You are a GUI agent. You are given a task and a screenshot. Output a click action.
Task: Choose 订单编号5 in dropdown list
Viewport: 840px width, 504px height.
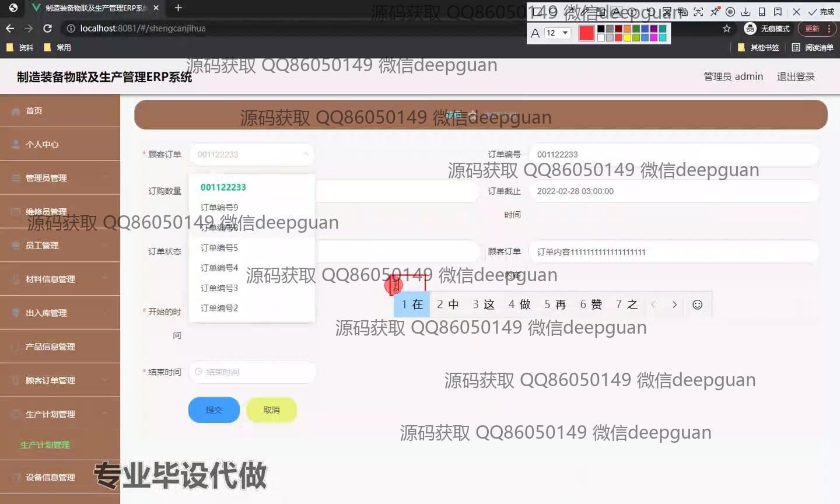pos(252,248)
